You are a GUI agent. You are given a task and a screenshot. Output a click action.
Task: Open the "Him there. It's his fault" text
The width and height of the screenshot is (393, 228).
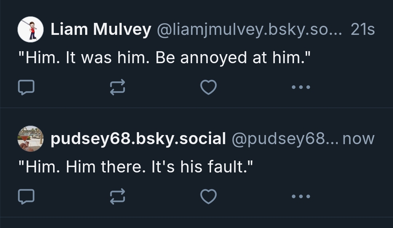click(x=135, y=167)
